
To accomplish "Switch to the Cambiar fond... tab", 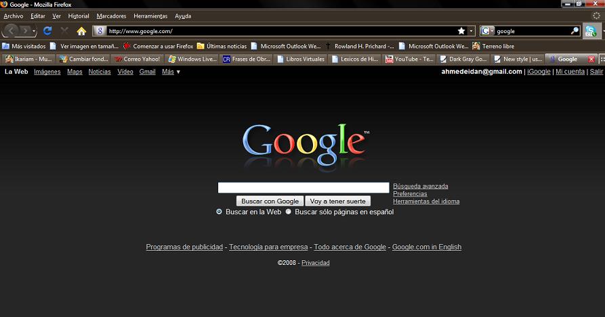I will (x=83, y=59).
